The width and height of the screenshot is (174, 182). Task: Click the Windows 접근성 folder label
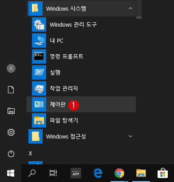coord(66,136)
